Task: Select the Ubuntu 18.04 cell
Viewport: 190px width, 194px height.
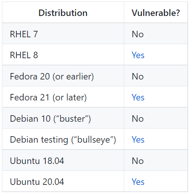Action: coord(63,160)
